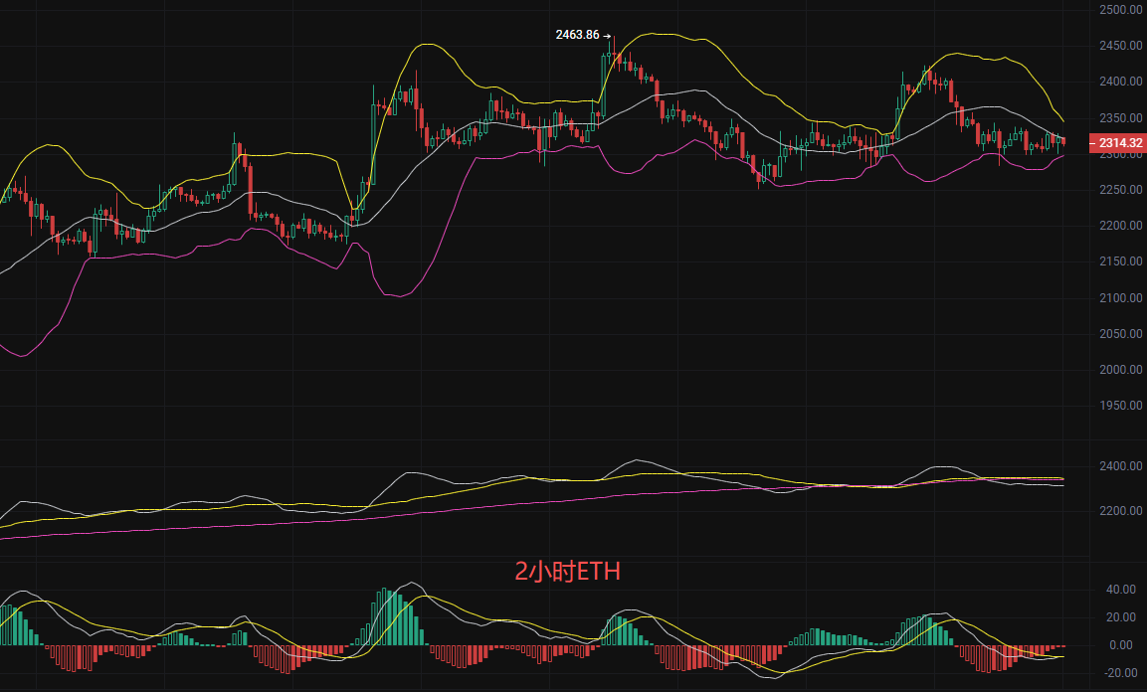
Task: Click the 20.00 MACD axis label
Action: [x=1120, y=617]
